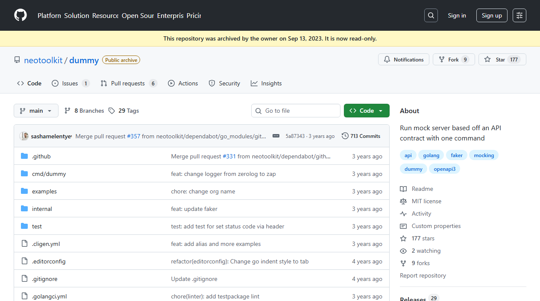540x301 pixels.
Task: Click the test folder icon
Action: click(24, 226)
